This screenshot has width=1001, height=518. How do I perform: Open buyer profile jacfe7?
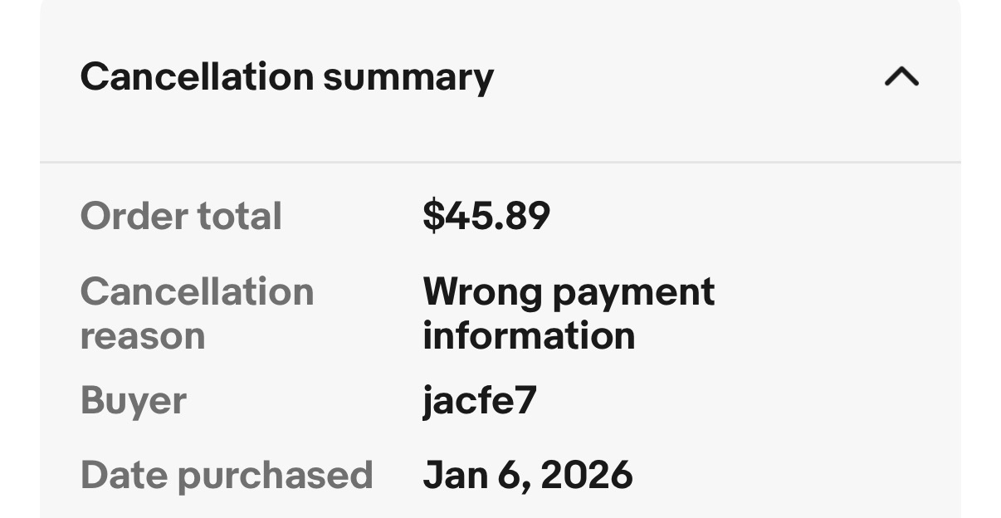479,401
